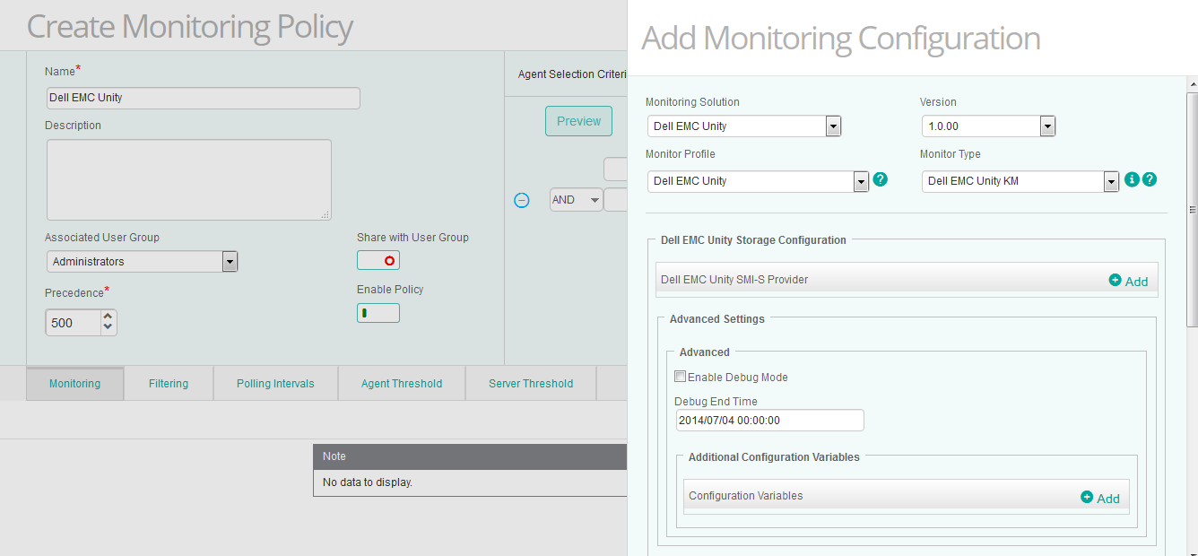The image size is (1198, 556).
Task: Open the Monitor Profile help icon
Action: click(x=880, y=179)
